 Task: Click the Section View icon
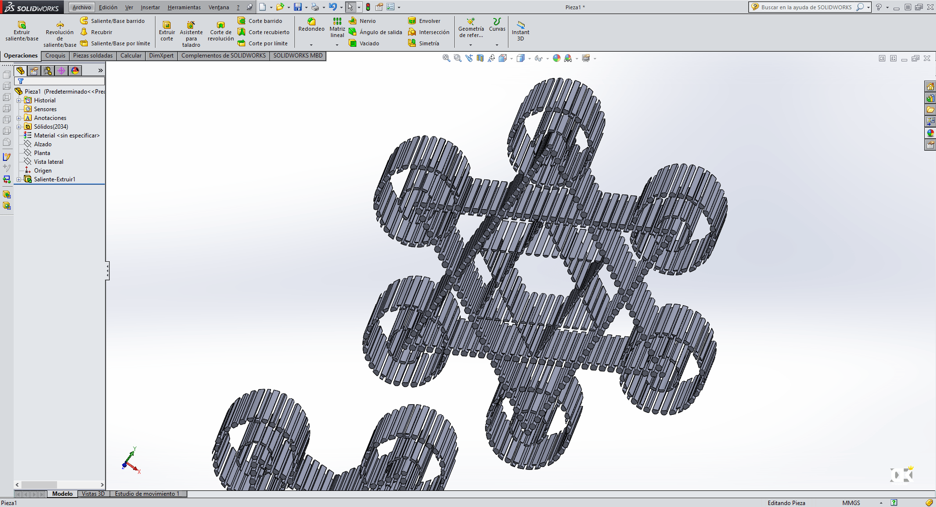pos(480,58)
